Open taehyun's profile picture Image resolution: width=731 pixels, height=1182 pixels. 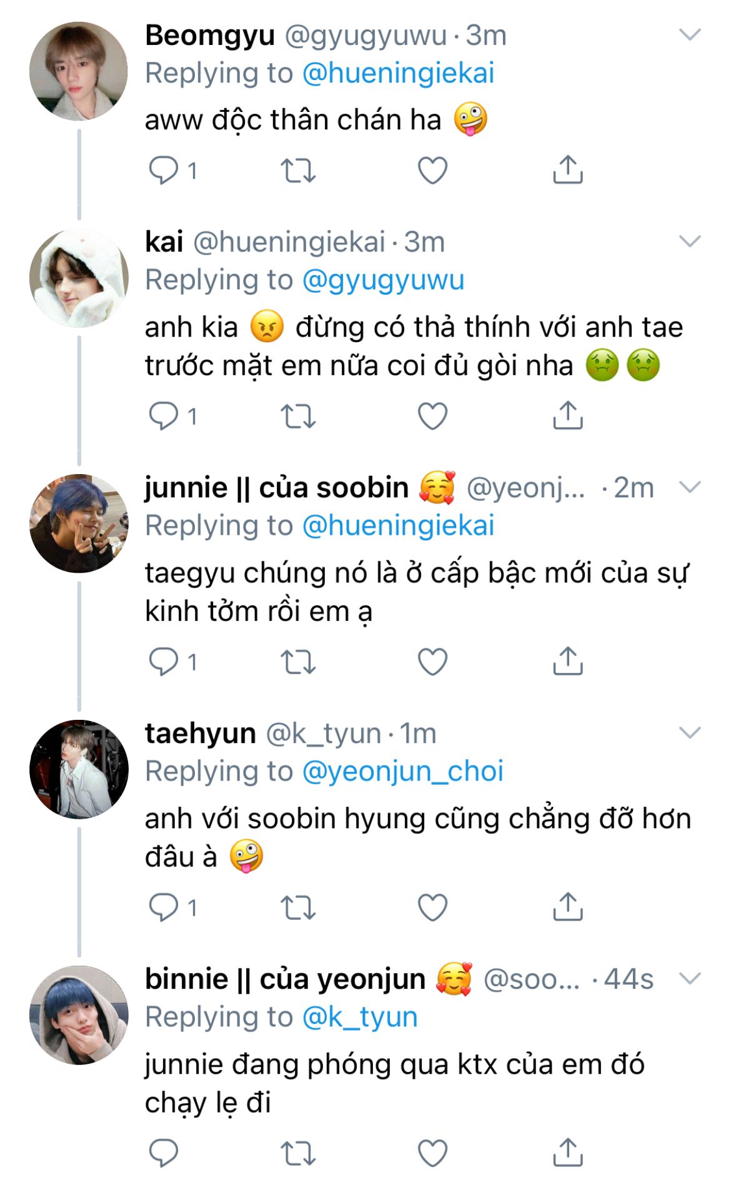point(79,769)
